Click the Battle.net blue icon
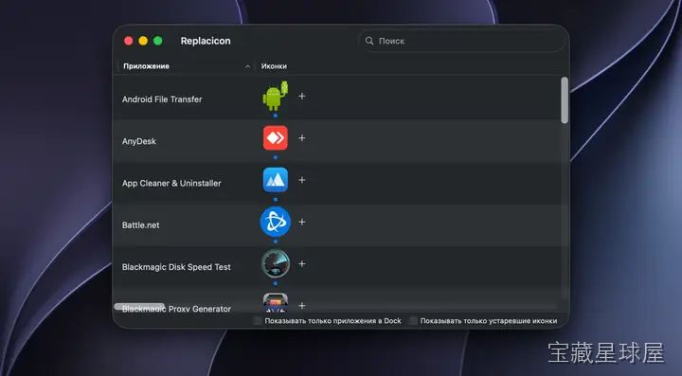 pyautogui.click(x=276, y=222)
